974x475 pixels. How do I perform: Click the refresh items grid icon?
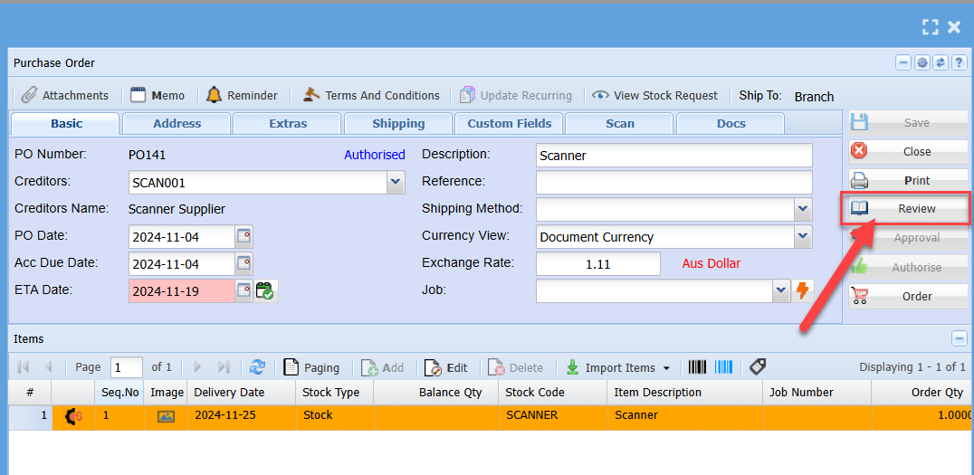[258, 367]
